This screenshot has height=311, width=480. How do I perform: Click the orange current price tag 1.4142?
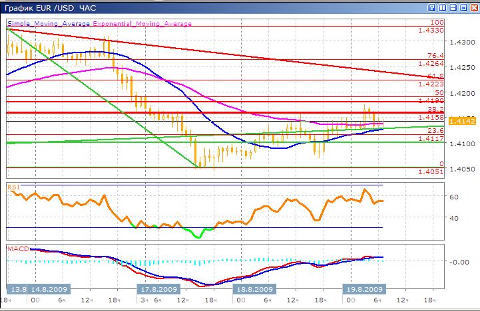point(461,121)
